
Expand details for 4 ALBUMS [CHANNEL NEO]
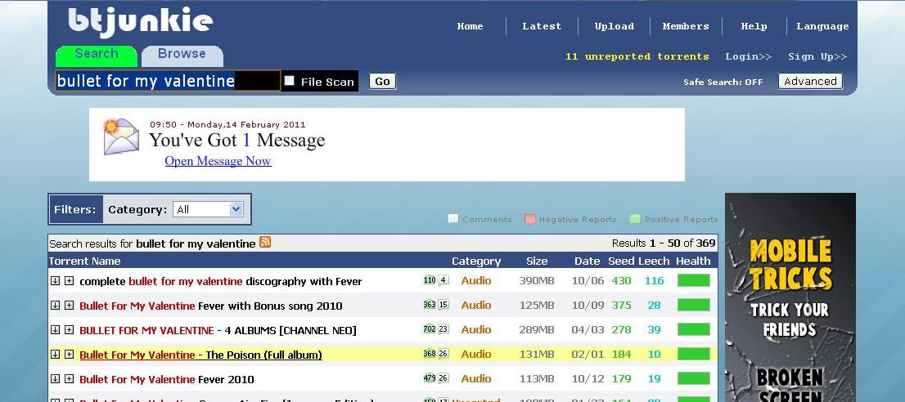tap(70, 330)
